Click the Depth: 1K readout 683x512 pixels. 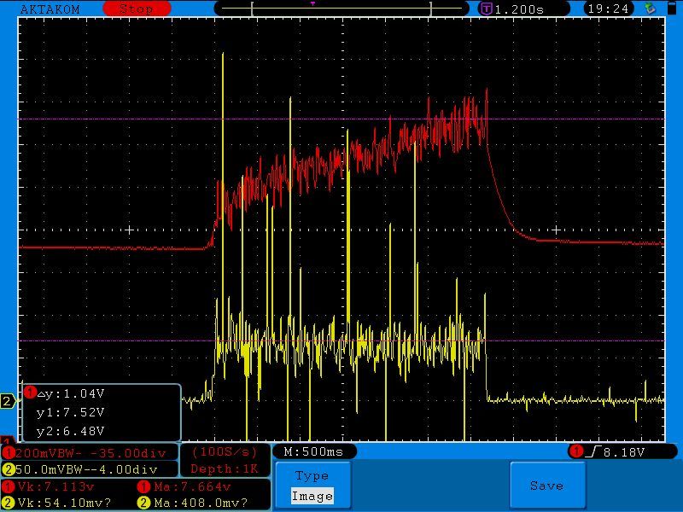coord(225,468)
